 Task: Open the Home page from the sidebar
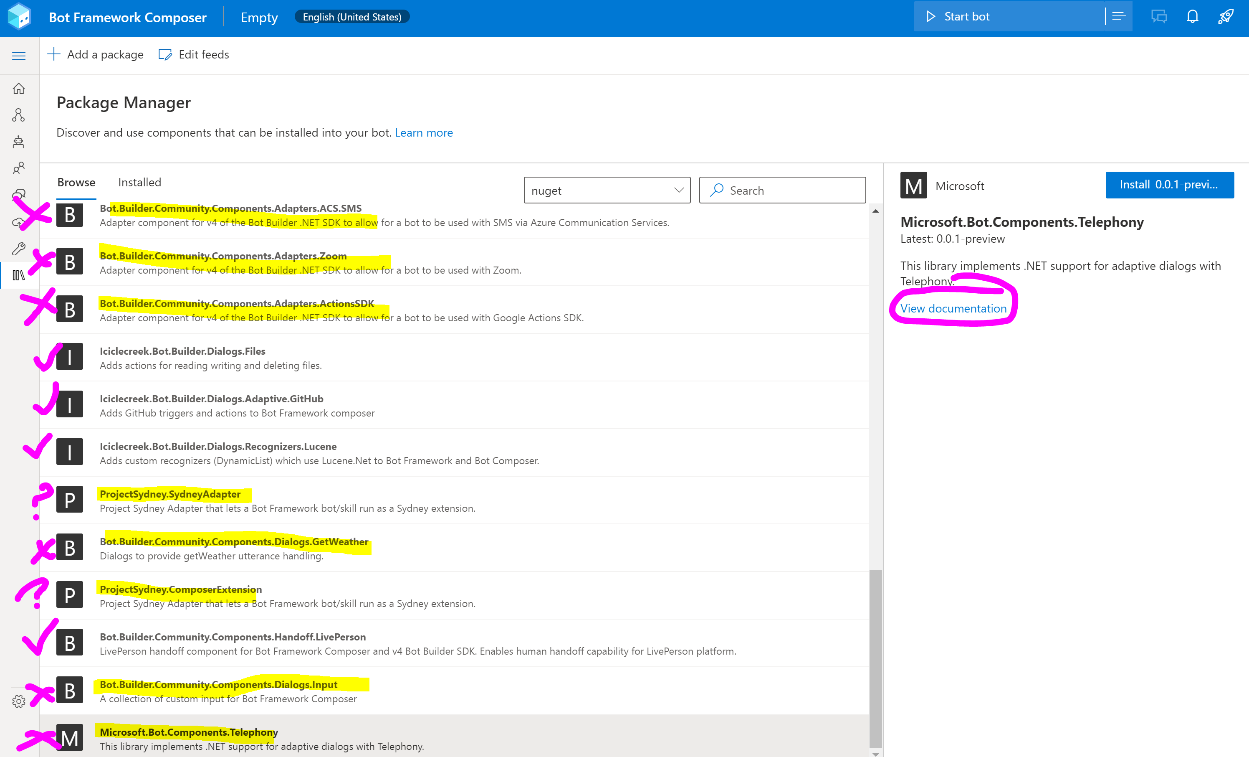tap(19, 88)
